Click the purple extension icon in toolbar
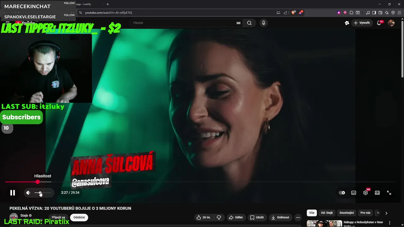The image size is (404, 227). point(339,13)
